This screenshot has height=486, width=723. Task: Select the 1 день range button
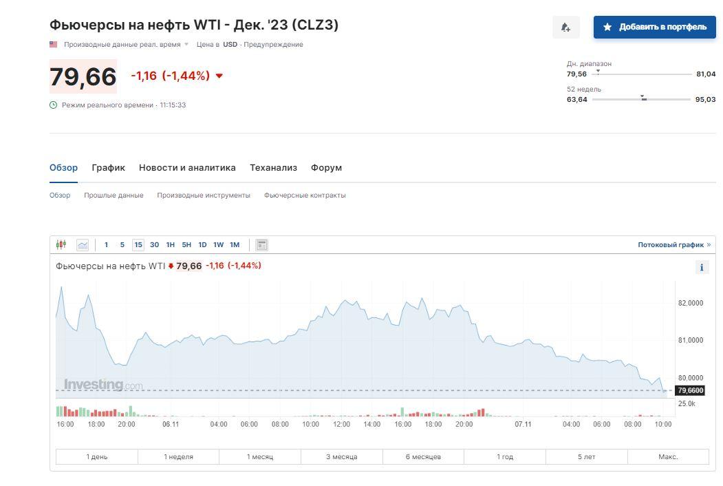click(97, 456)
